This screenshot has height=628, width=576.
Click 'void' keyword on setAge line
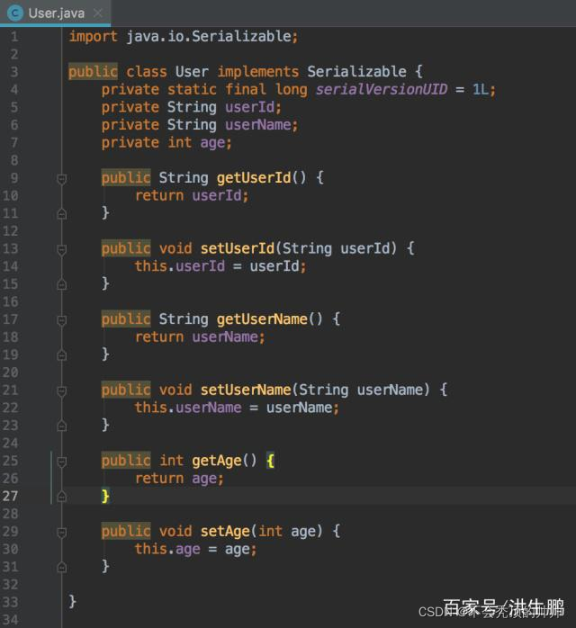point(175,531)
